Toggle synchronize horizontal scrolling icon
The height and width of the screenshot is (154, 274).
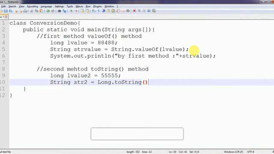pyautogui.click(x=87, y=11)
